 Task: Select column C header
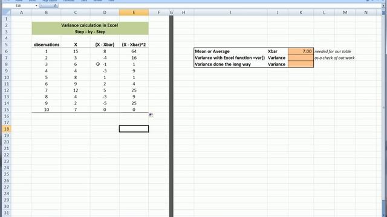[x=76, y=12]
